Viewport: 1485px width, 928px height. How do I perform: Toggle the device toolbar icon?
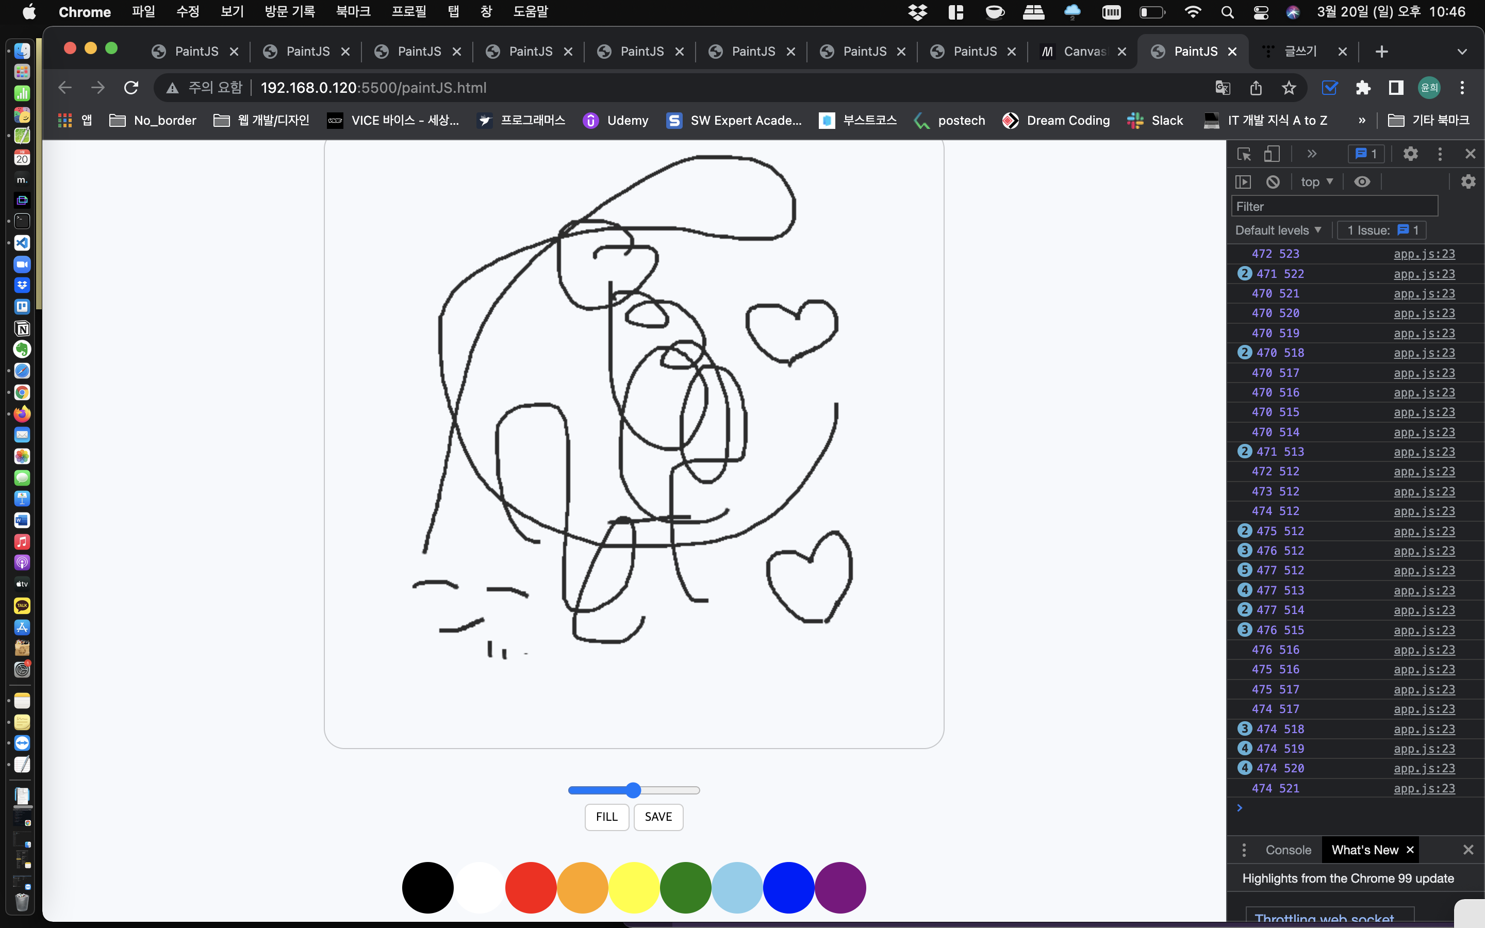(x=1272, y=154)
